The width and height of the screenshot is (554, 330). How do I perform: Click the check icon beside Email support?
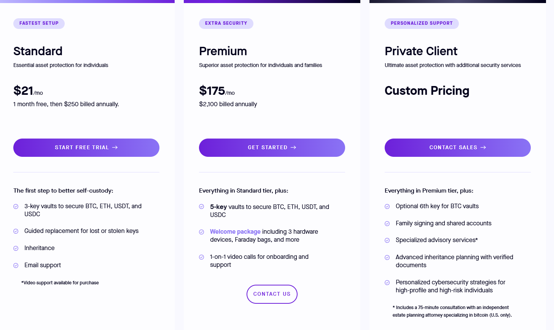click(x=16, y=265)
